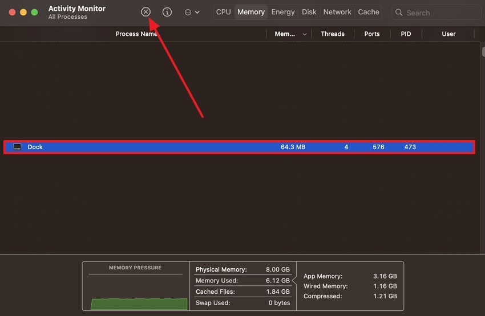Select the Dock process row
This screenshot has height=316, width=485.
coord(240,147)
